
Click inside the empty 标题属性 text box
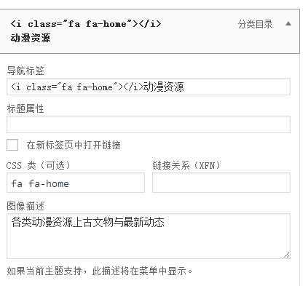(149, 124)
